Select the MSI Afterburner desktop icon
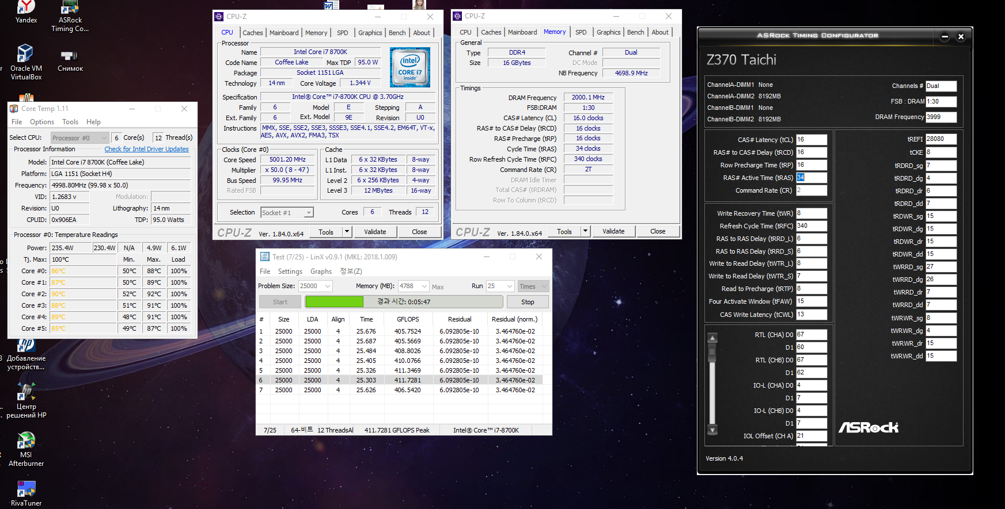 pyautogui.click(x=26, y=449)
